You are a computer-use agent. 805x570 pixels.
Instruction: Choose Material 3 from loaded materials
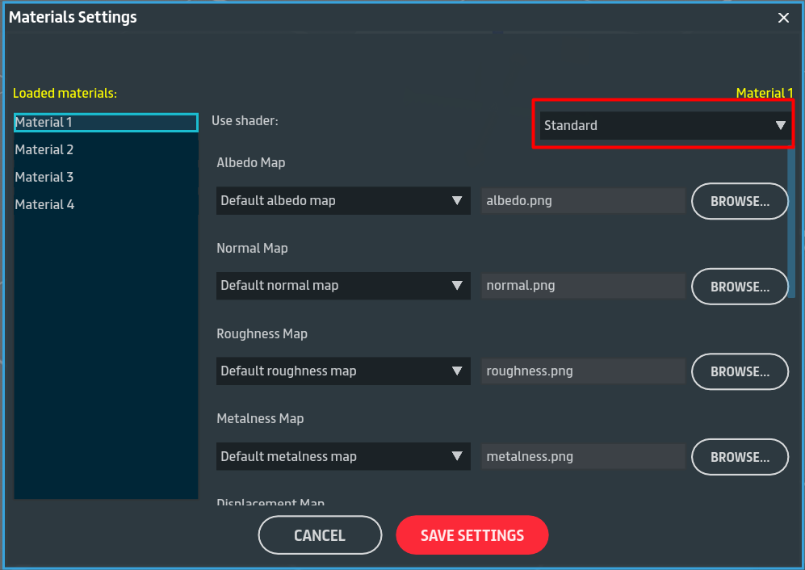pyautogui.click(x=106, y=178)
